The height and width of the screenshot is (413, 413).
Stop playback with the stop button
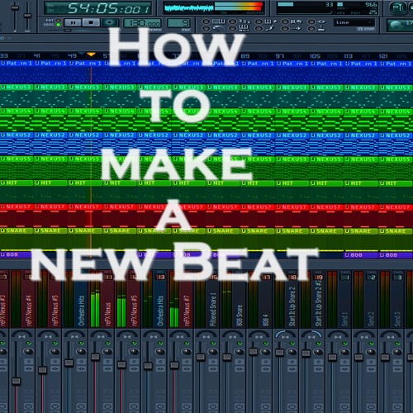click(91, 22)
